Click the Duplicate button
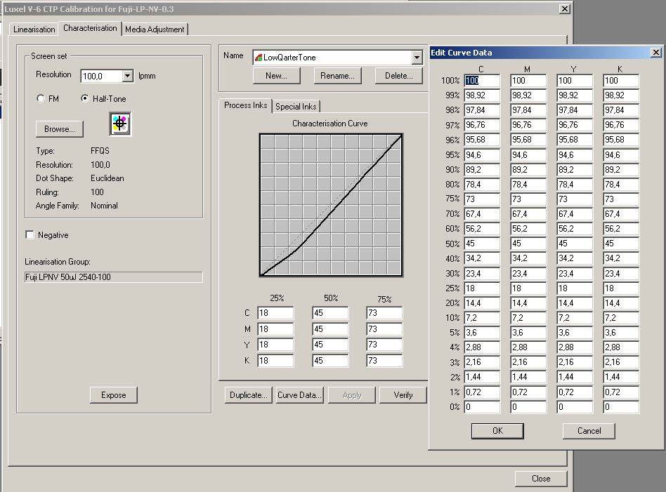 click(x=249, y=395)
